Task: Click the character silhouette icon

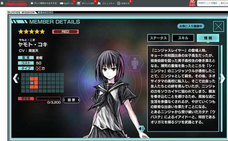Action: pyautogui.click(x=133, y=63)
